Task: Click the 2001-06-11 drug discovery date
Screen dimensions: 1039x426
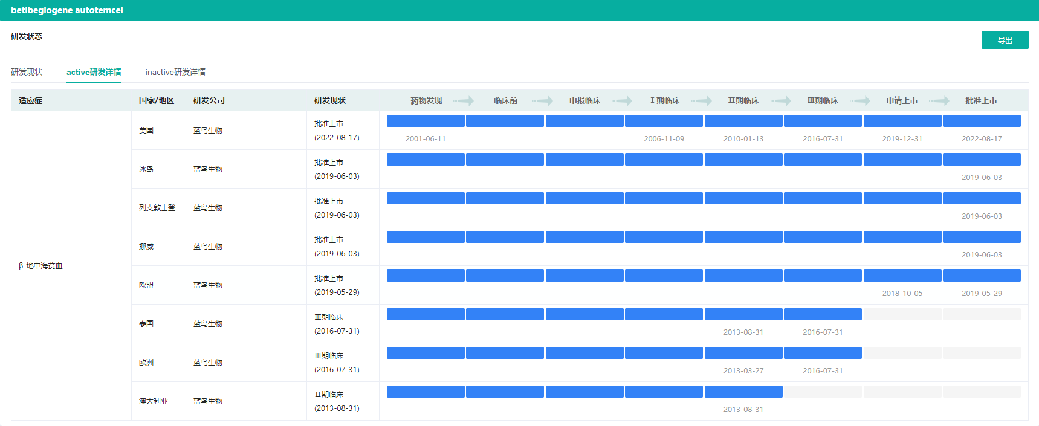Action: (426, 139)
